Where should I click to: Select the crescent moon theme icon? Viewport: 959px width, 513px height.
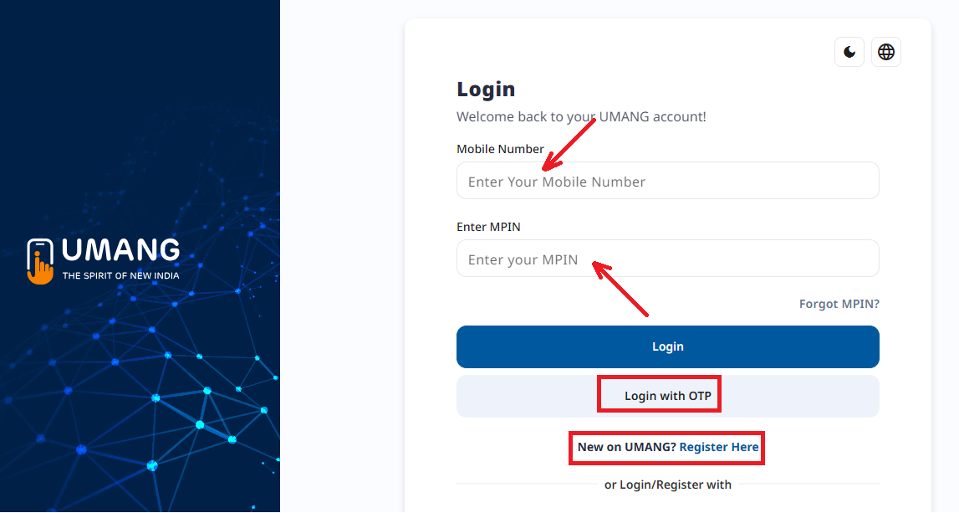click(849, 51)
